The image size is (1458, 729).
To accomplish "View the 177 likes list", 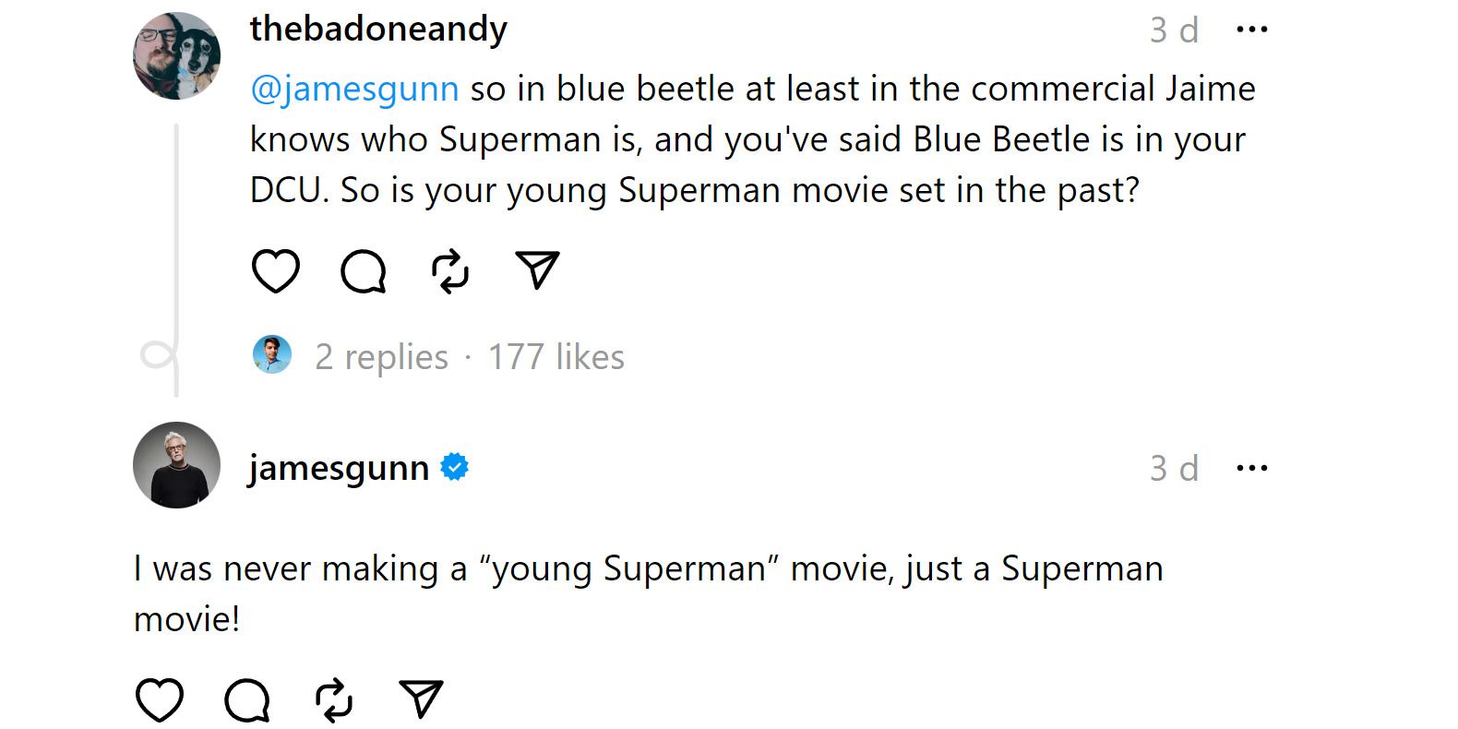I will pos(555,355).
